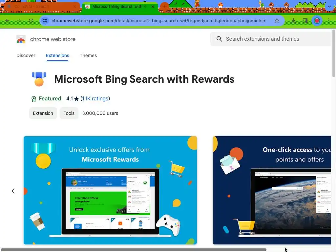Click the Bing Rewards medal extension icon
336x252 pixels.
(39, 79)
